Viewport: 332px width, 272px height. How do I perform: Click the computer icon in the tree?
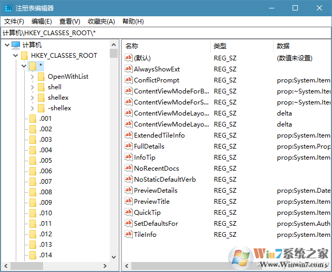(x=16, y=45)
